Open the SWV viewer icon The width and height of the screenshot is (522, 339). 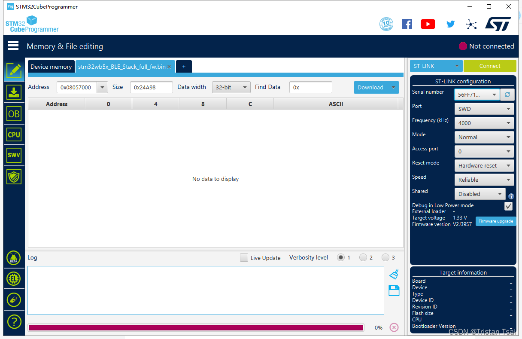[14, 155]
